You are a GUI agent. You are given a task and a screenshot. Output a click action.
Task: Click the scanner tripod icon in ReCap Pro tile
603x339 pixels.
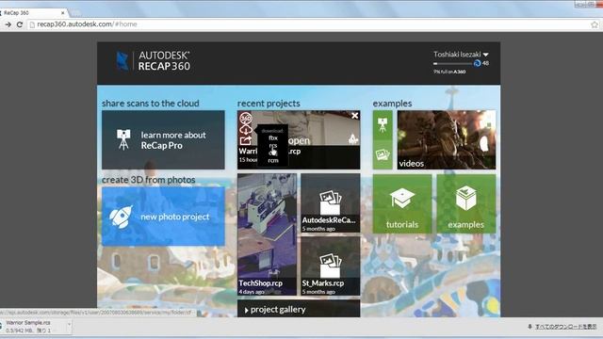tap(123, 139)
